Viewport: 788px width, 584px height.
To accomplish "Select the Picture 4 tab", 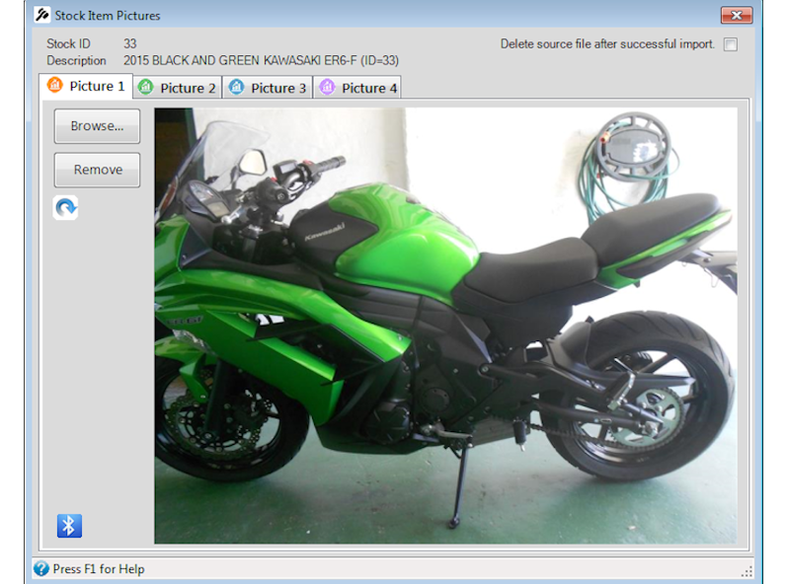I will pyautogui.click(x=357, y=88).
